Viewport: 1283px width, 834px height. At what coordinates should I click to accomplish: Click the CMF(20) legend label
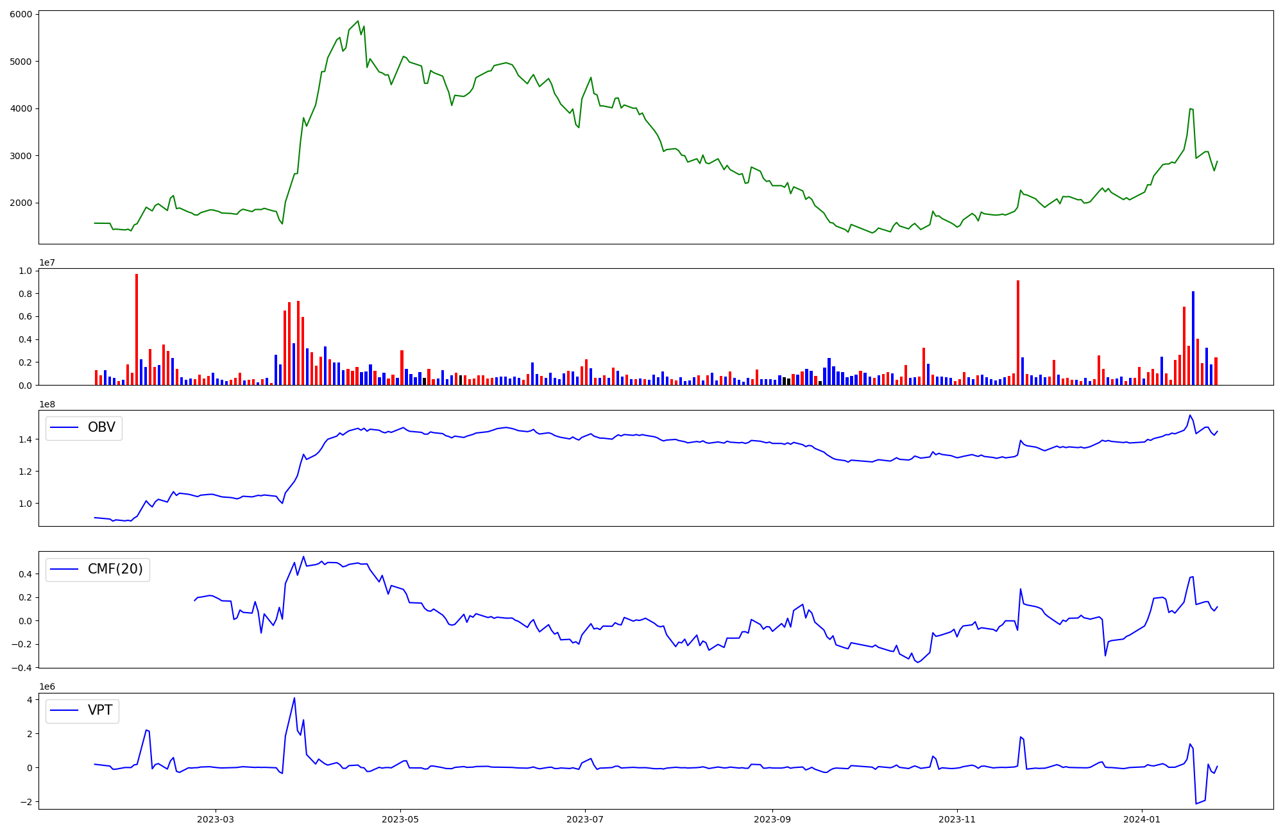tap(115, 569)
